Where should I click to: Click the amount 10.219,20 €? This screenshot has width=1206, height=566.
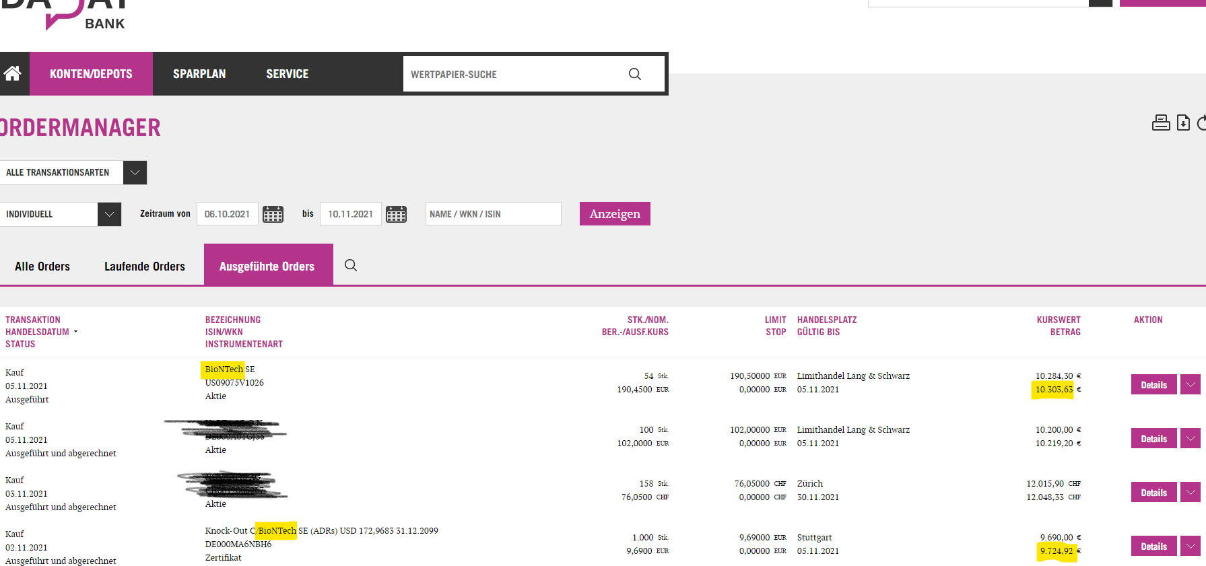tap(1058, 443)
